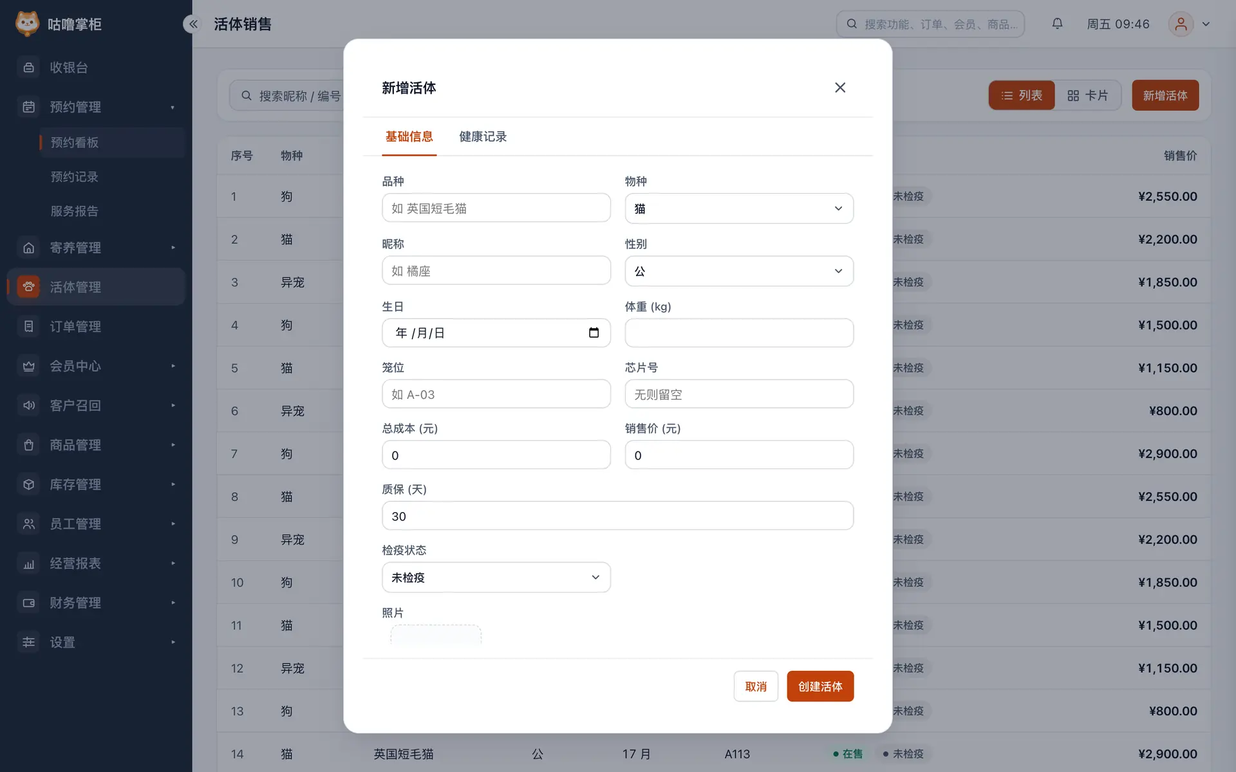
Task: Focus the 品种 input field
Action: (x=496, y=208)
